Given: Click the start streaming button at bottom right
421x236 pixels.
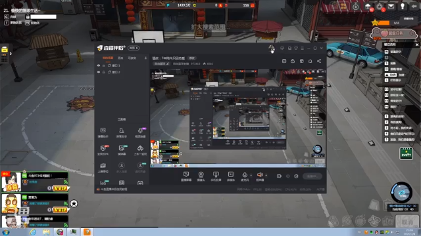Looking at the screenshot, I should pos(312,176).
